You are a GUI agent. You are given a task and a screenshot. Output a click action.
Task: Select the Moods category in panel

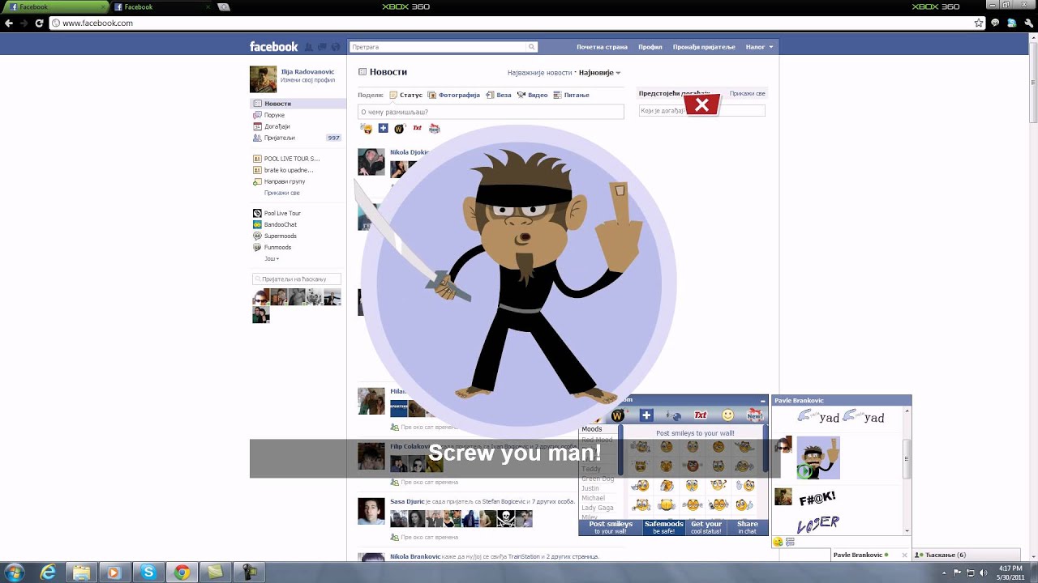pyautogui.click(x=592, y=429)
